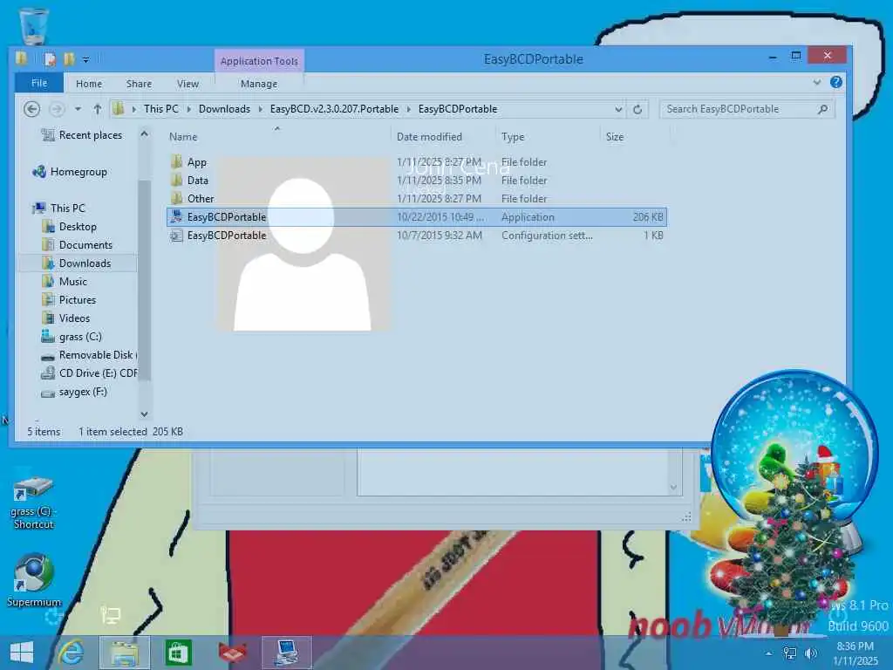
Task: Click This PC in address bar
Action: tap(161, 109)
